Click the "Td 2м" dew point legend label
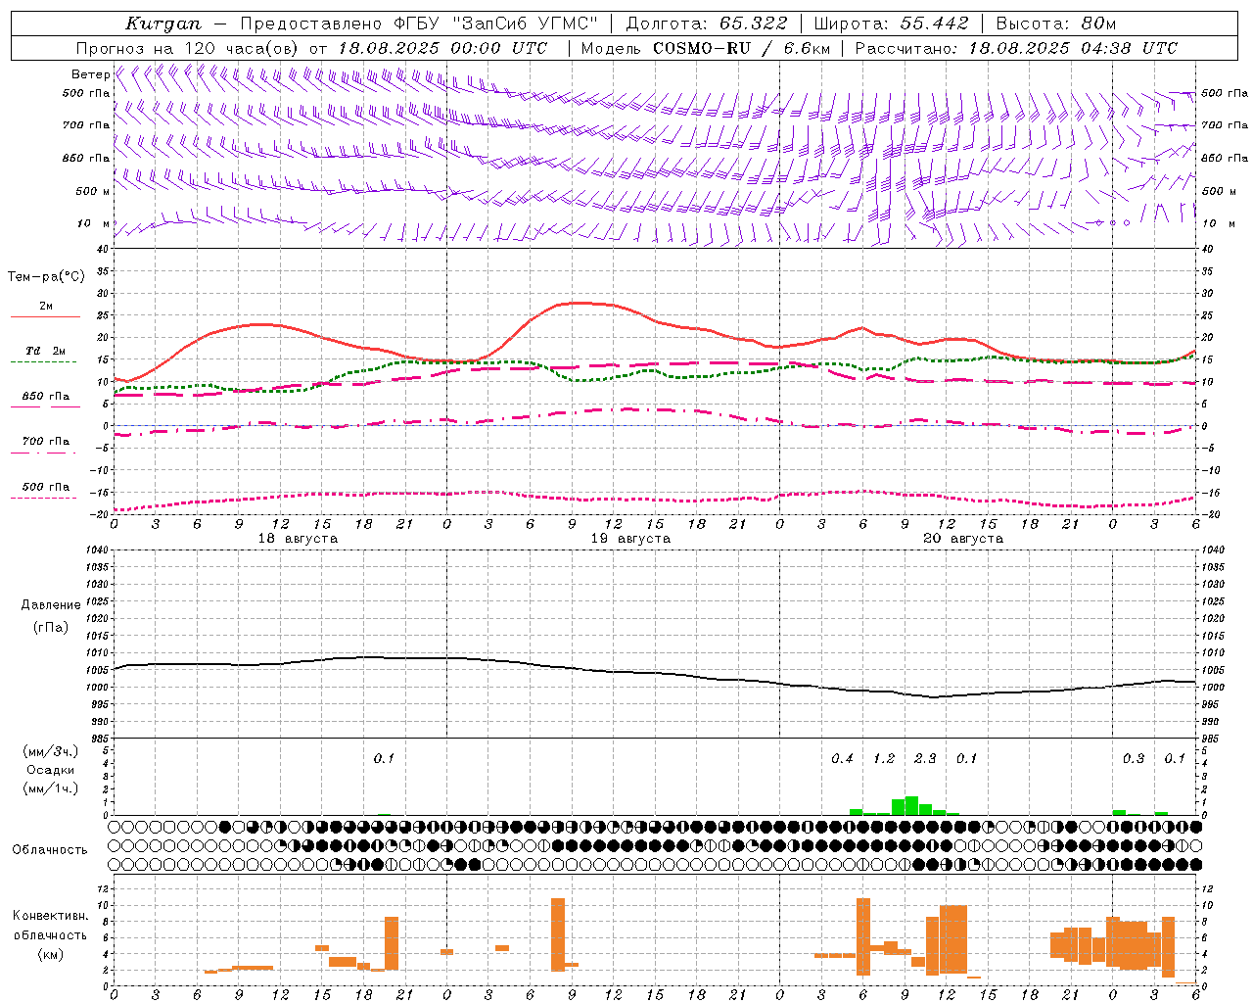 [x=46, y=351]
